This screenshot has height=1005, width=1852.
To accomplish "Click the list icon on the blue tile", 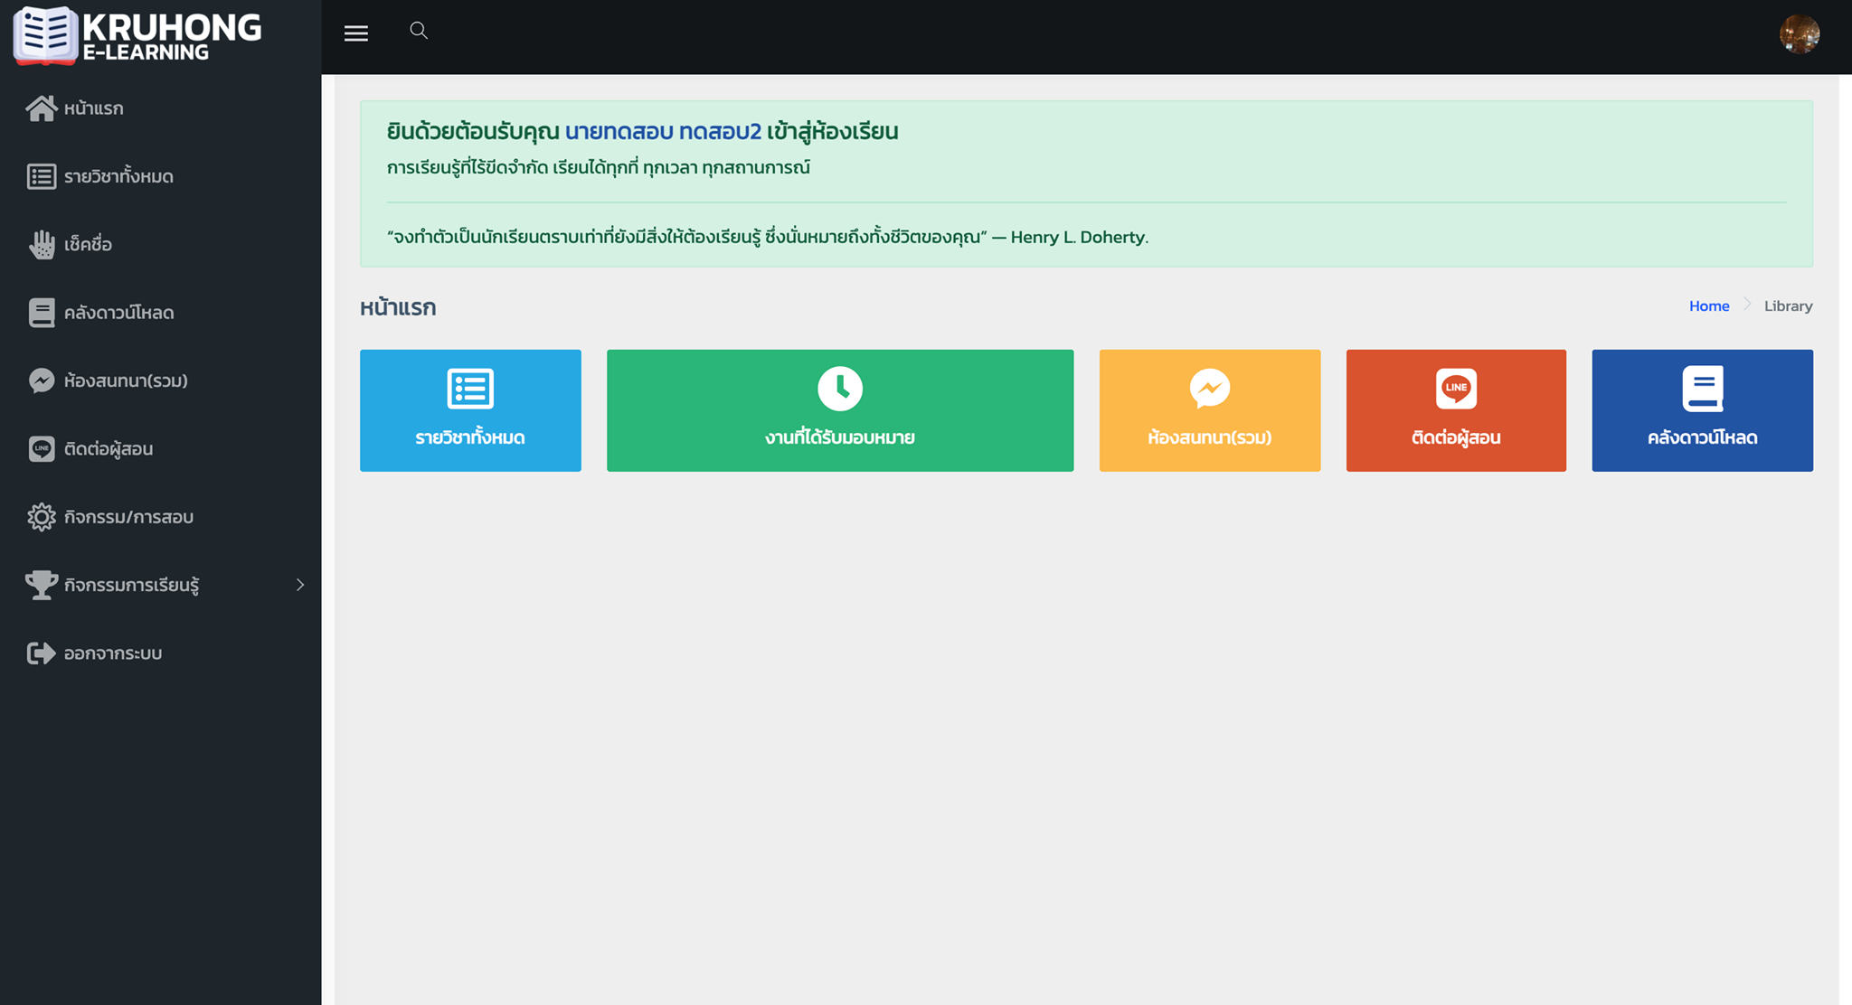I will [470, 389].
